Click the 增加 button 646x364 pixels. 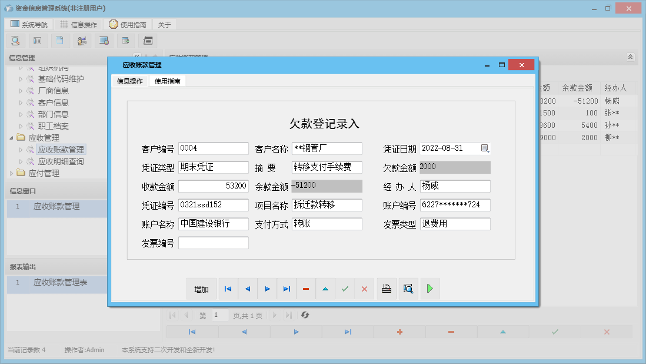click(202, 289)
